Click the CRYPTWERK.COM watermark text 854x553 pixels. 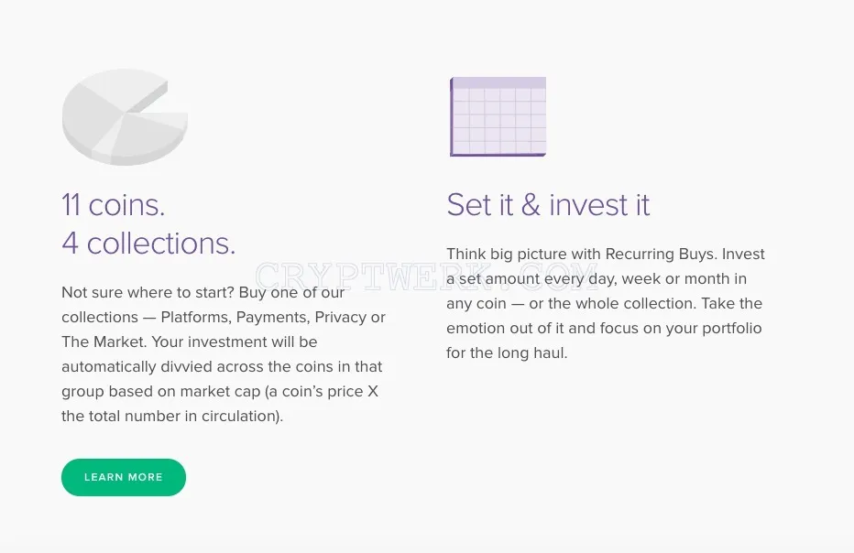pyautogui.click(x=426, y=276)
